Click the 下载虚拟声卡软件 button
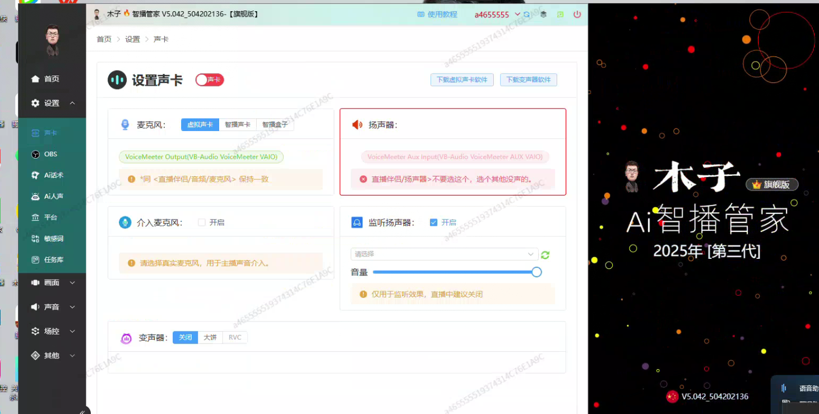Screen dimensions: 819x414 tap(462, 80)
